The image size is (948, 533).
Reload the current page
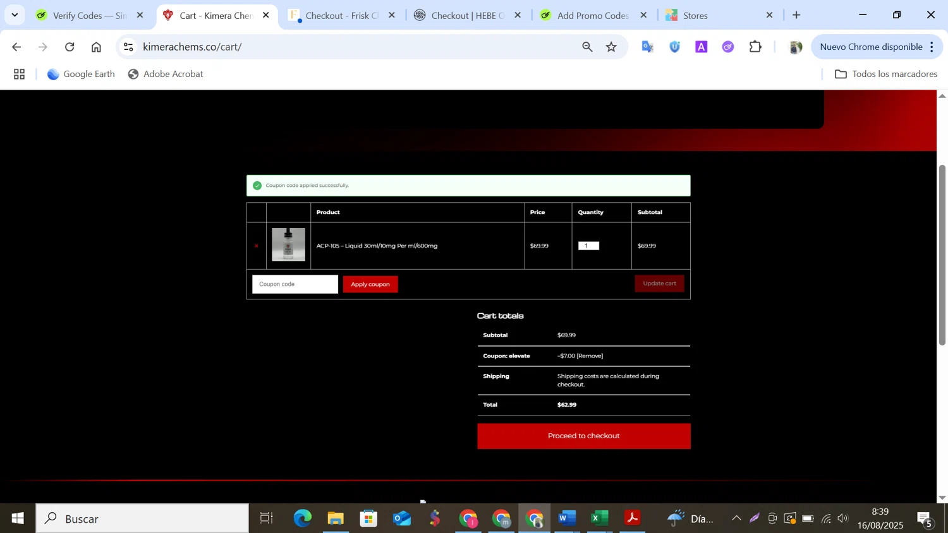(x=70, y=47)
